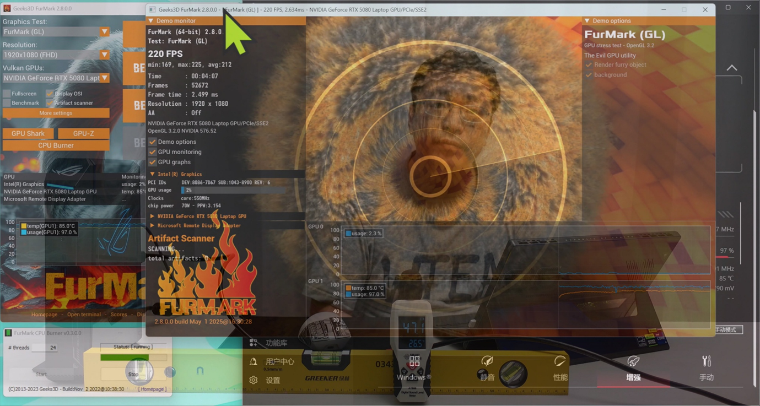
Task: Click the # threads input field
Action: click(x=45, y=348)
